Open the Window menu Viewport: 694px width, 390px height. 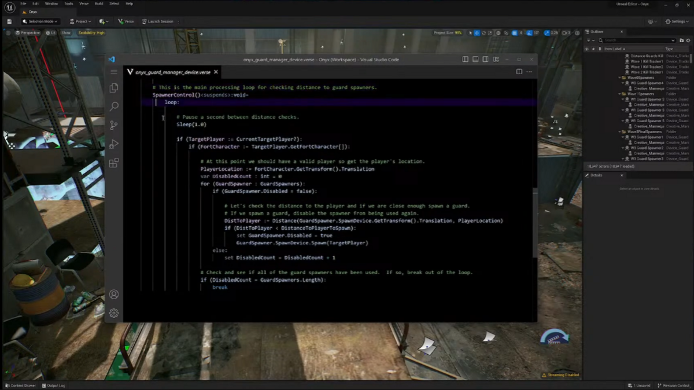[x=51, y=3]
